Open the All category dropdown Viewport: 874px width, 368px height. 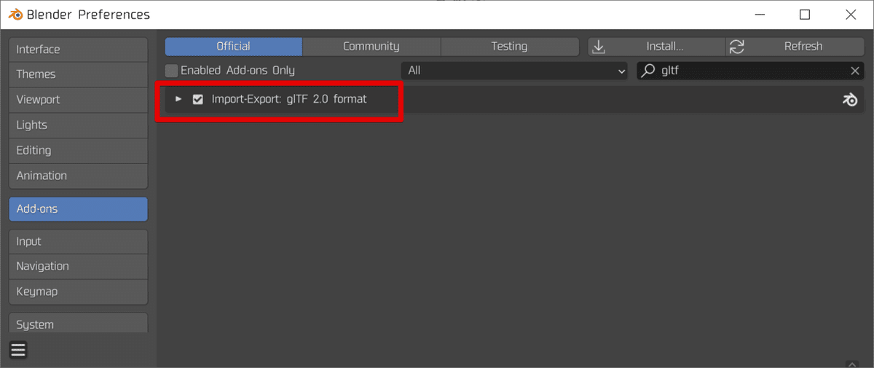pos(514,71)
